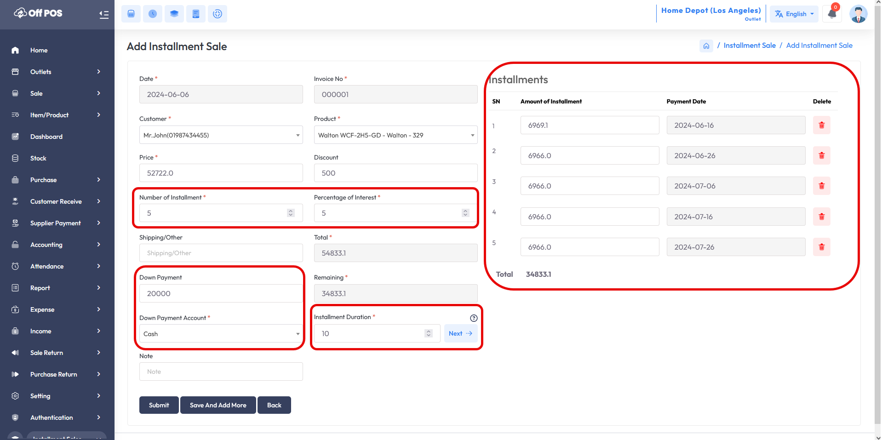Click the stacked layers icon in toolbar
This screenshot has height=440, width=882.
[174, 14]
